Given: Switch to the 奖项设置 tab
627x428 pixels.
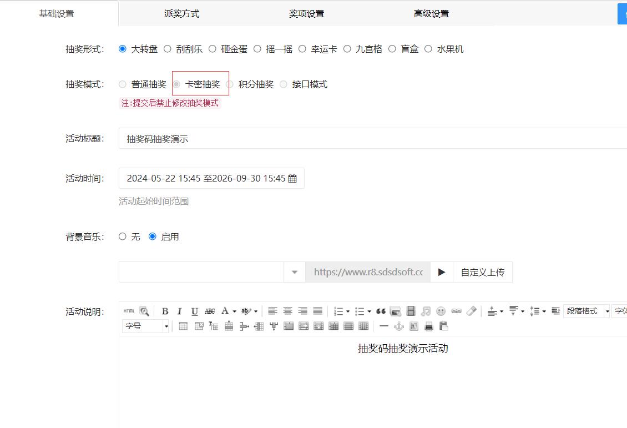Looking at the screenshot, I should click(306, 13).
